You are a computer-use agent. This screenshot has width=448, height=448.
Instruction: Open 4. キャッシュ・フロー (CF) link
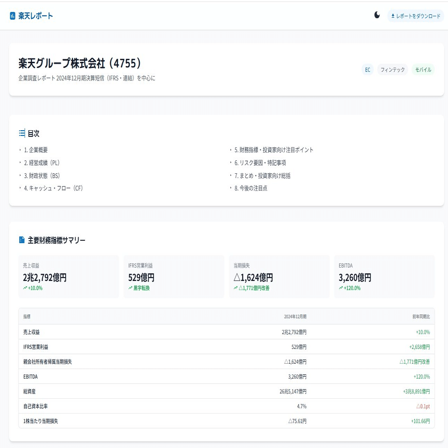[54, 188]
